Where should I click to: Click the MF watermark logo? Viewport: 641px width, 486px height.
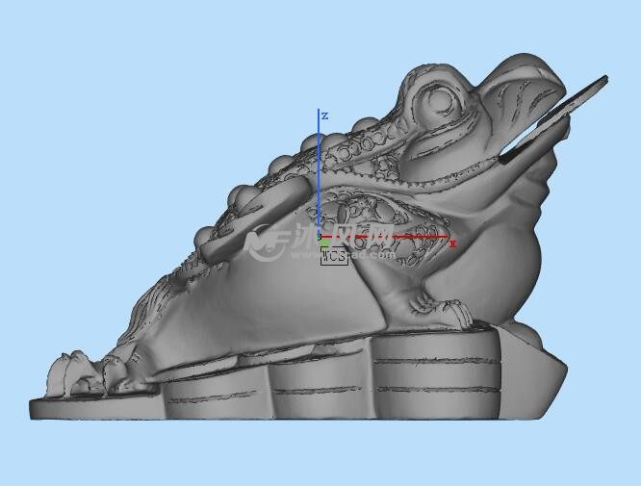click(x=265, y=243)
